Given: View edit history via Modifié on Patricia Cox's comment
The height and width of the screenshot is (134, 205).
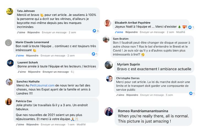Looking at the screenshot, I should click(81, 124).
